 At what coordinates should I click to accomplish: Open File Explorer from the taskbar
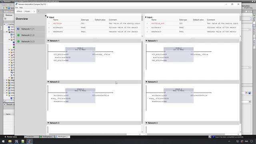tap(10, 141)
